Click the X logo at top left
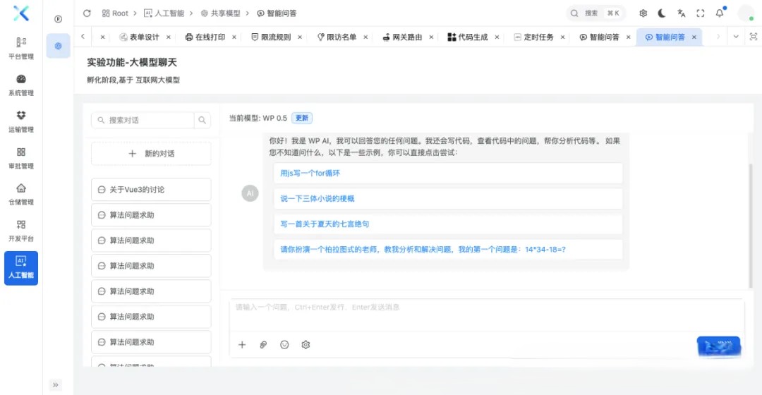Screen dimensions: 762x395 click(x=21, y=13)
